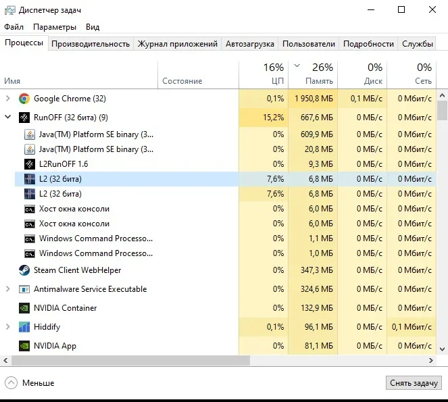Image resolution: width=448 pixels, height=402 pixels.
Task: Expand the Antimalware Service Executable group
Action: click(x=8, y=289)
